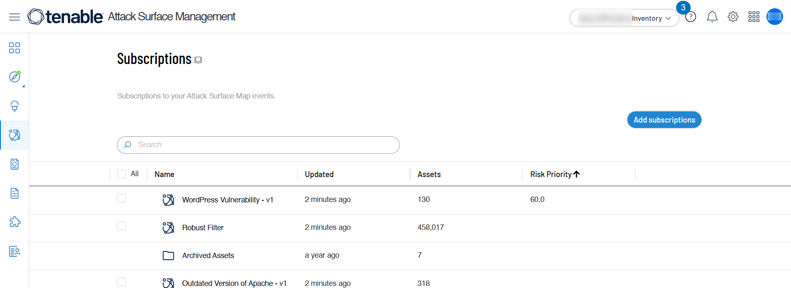The image size is (791, 288).
Task: Open the user profile avatar
Action: (775, 17)
